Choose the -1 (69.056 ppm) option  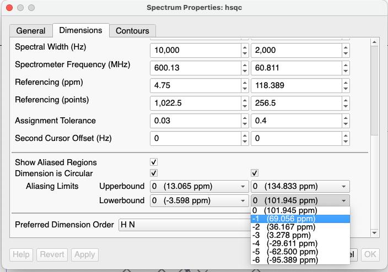point(300,219)
